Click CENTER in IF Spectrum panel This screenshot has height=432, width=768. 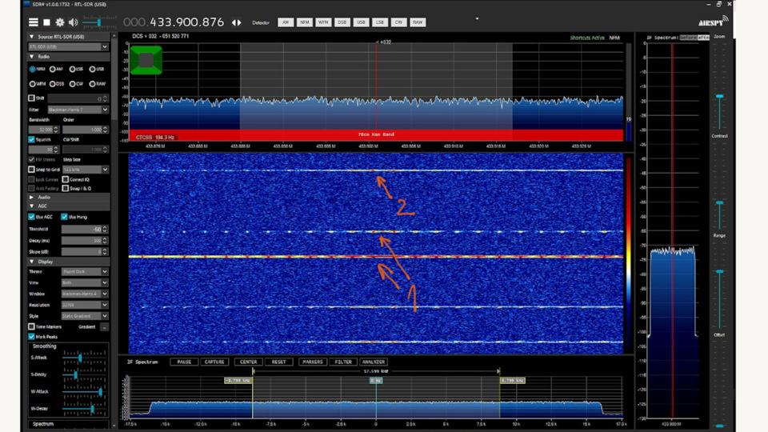(248, 362)
